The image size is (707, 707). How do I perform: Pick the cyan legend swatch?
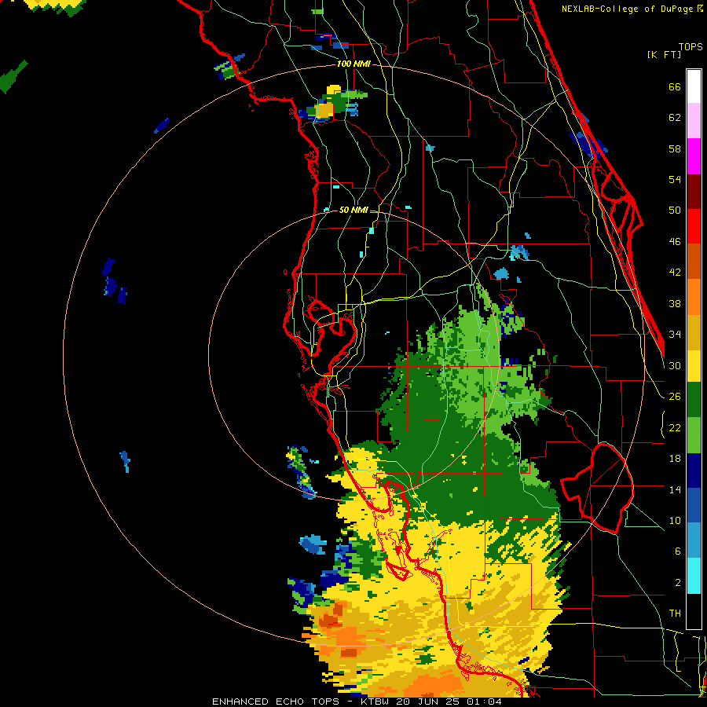point(694,576)
